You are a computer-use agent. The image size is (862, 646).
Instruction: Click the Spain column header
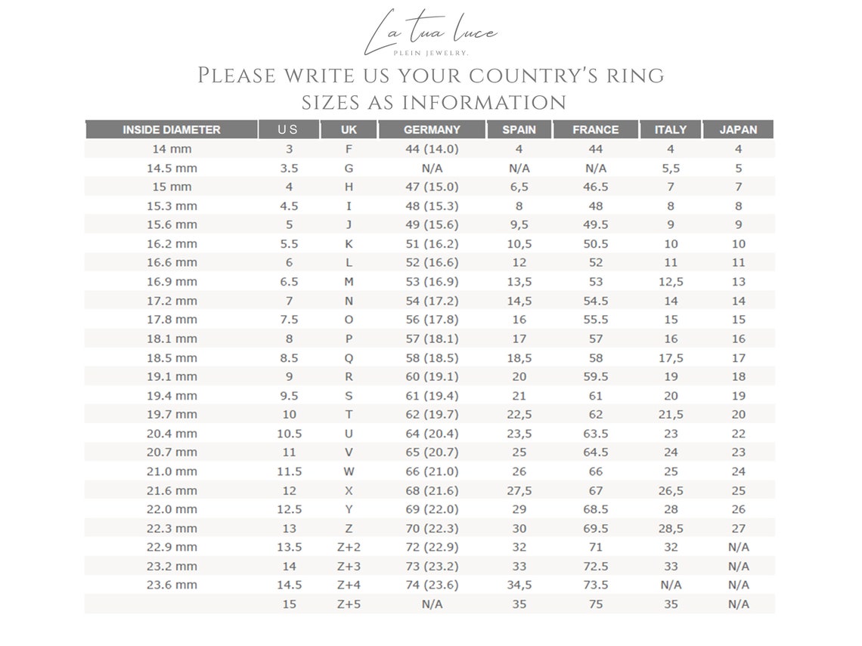[519, 129]
